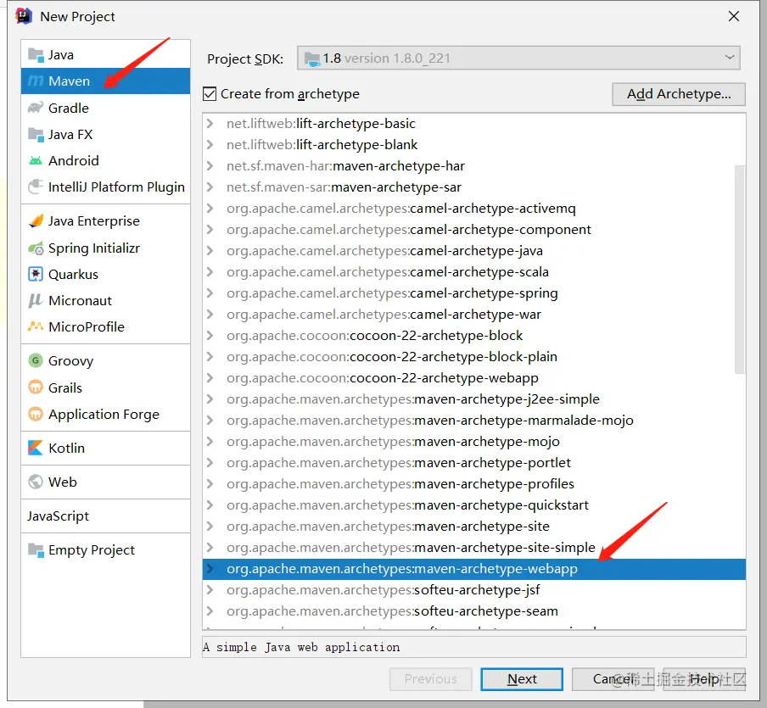Select maven-archetype-site-simple row
Screen dimensions: 767x708
pos(473,547)
